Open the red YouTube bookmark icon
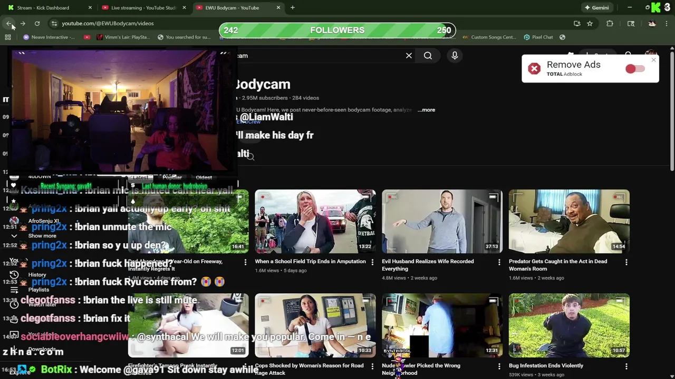 [87, 37]
